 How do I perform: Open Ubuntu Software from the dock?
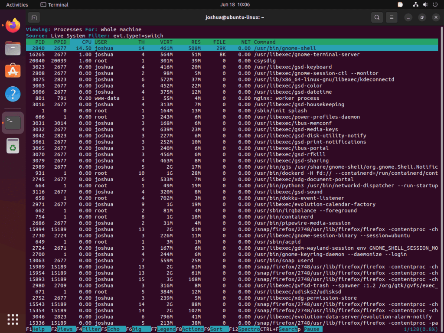(13, 72)
